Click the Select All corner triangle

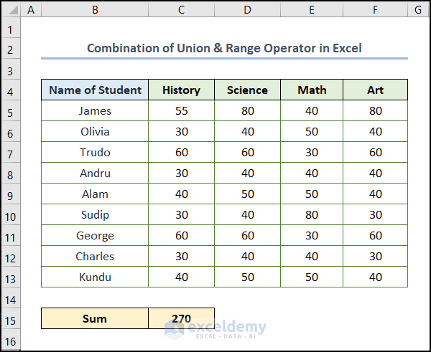[x=11, y=9]
